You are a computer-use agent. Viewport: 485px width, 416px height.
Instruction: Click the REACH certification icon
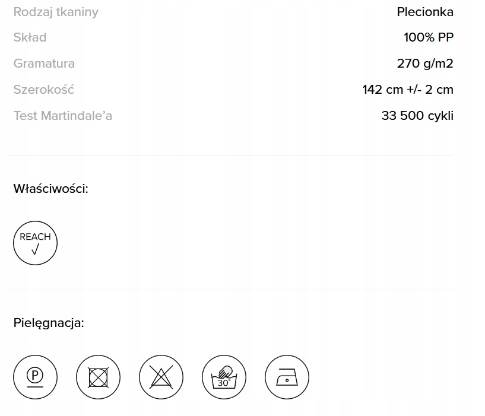pos(35,243)
